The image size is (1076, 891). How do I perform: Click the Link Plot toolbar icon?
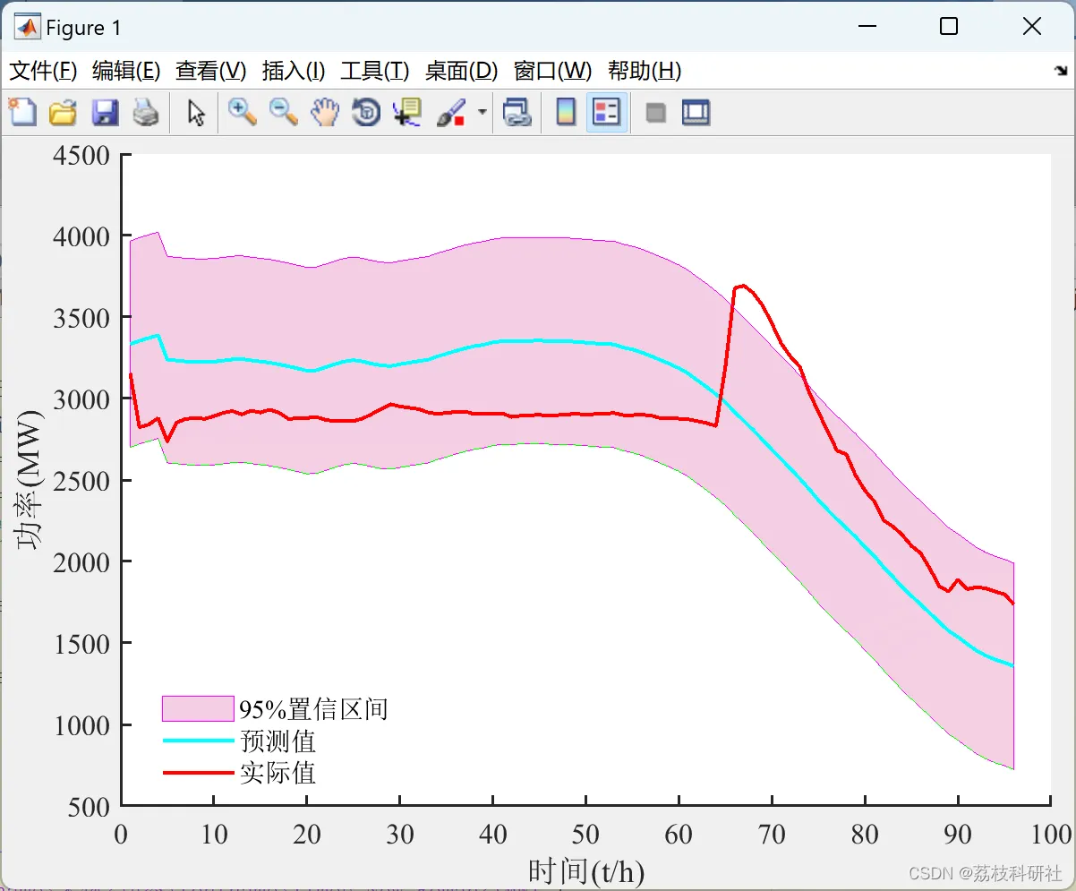(x=517, y=112)
